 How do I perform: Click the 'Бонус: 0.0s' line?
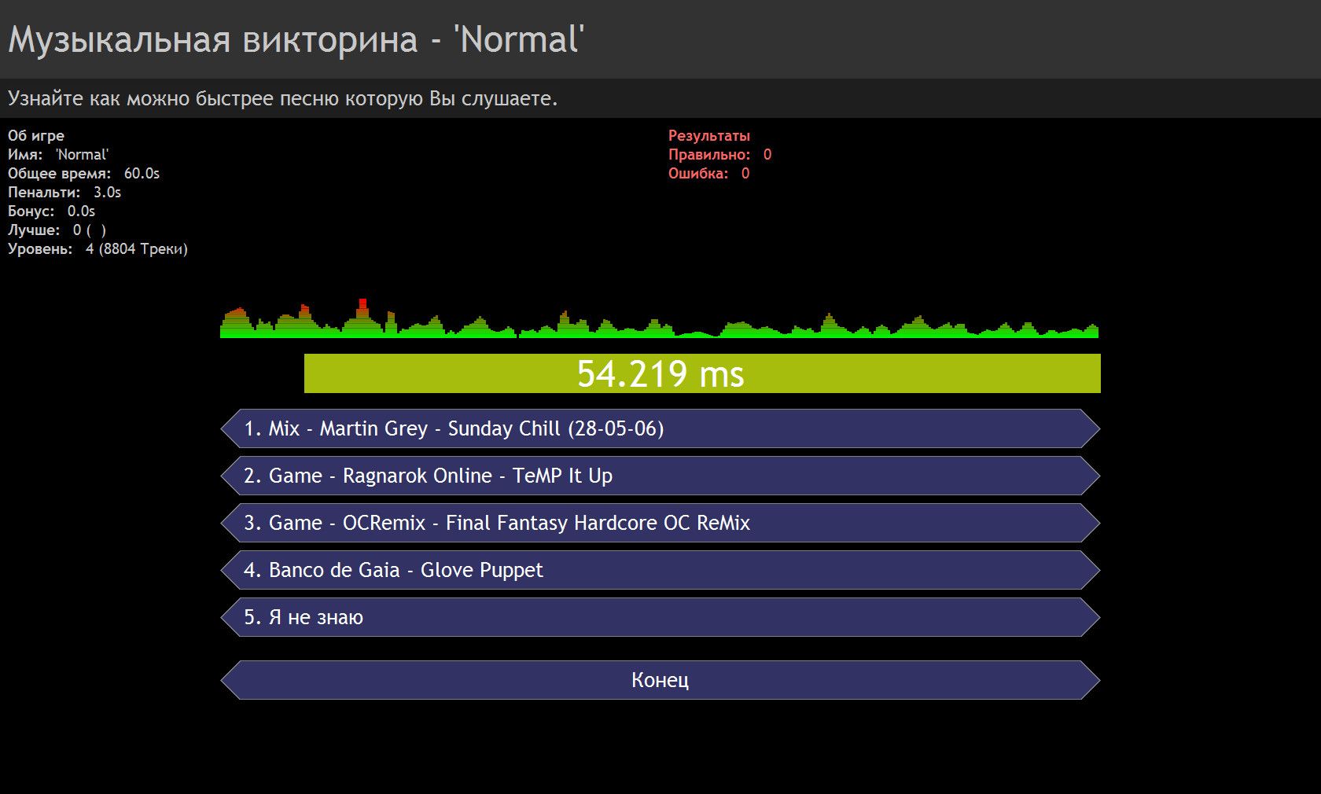click(51, 211)
